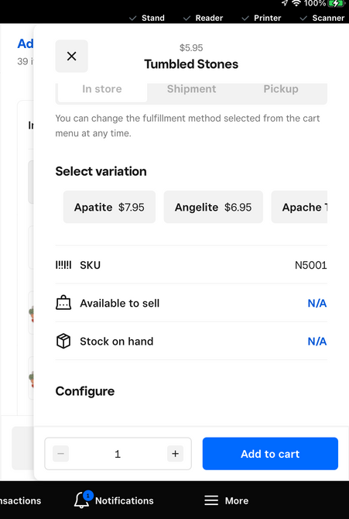Image resolution: width=349 pixels, height=519 pixels.
Task: Close the Tumbled Stones item panel
Action: coord(71,57)
